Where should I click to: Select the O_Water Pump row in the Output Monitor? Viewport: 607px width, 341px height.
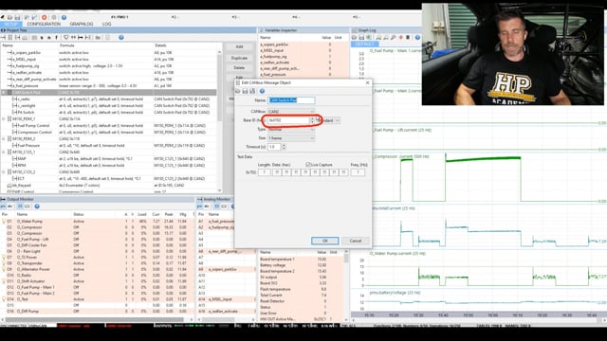point(97,222)
